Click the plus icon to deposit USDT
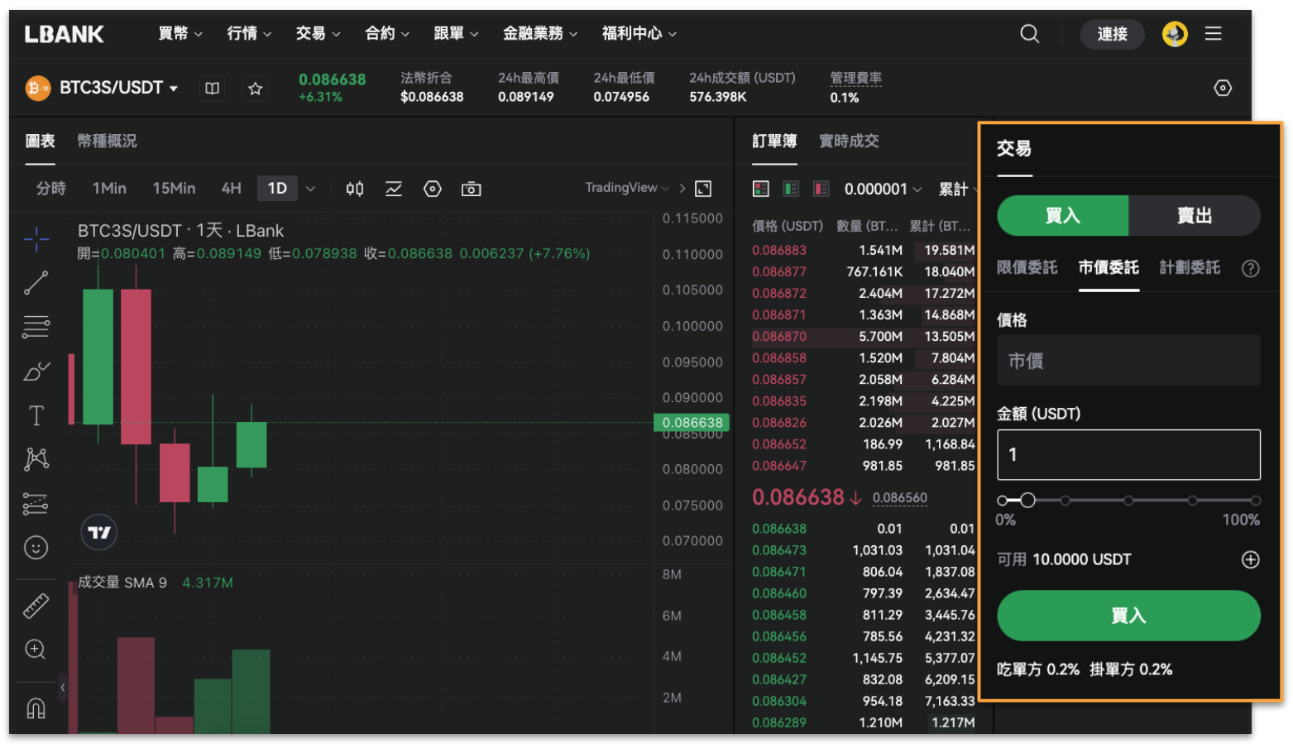 tap(1251, 559)
